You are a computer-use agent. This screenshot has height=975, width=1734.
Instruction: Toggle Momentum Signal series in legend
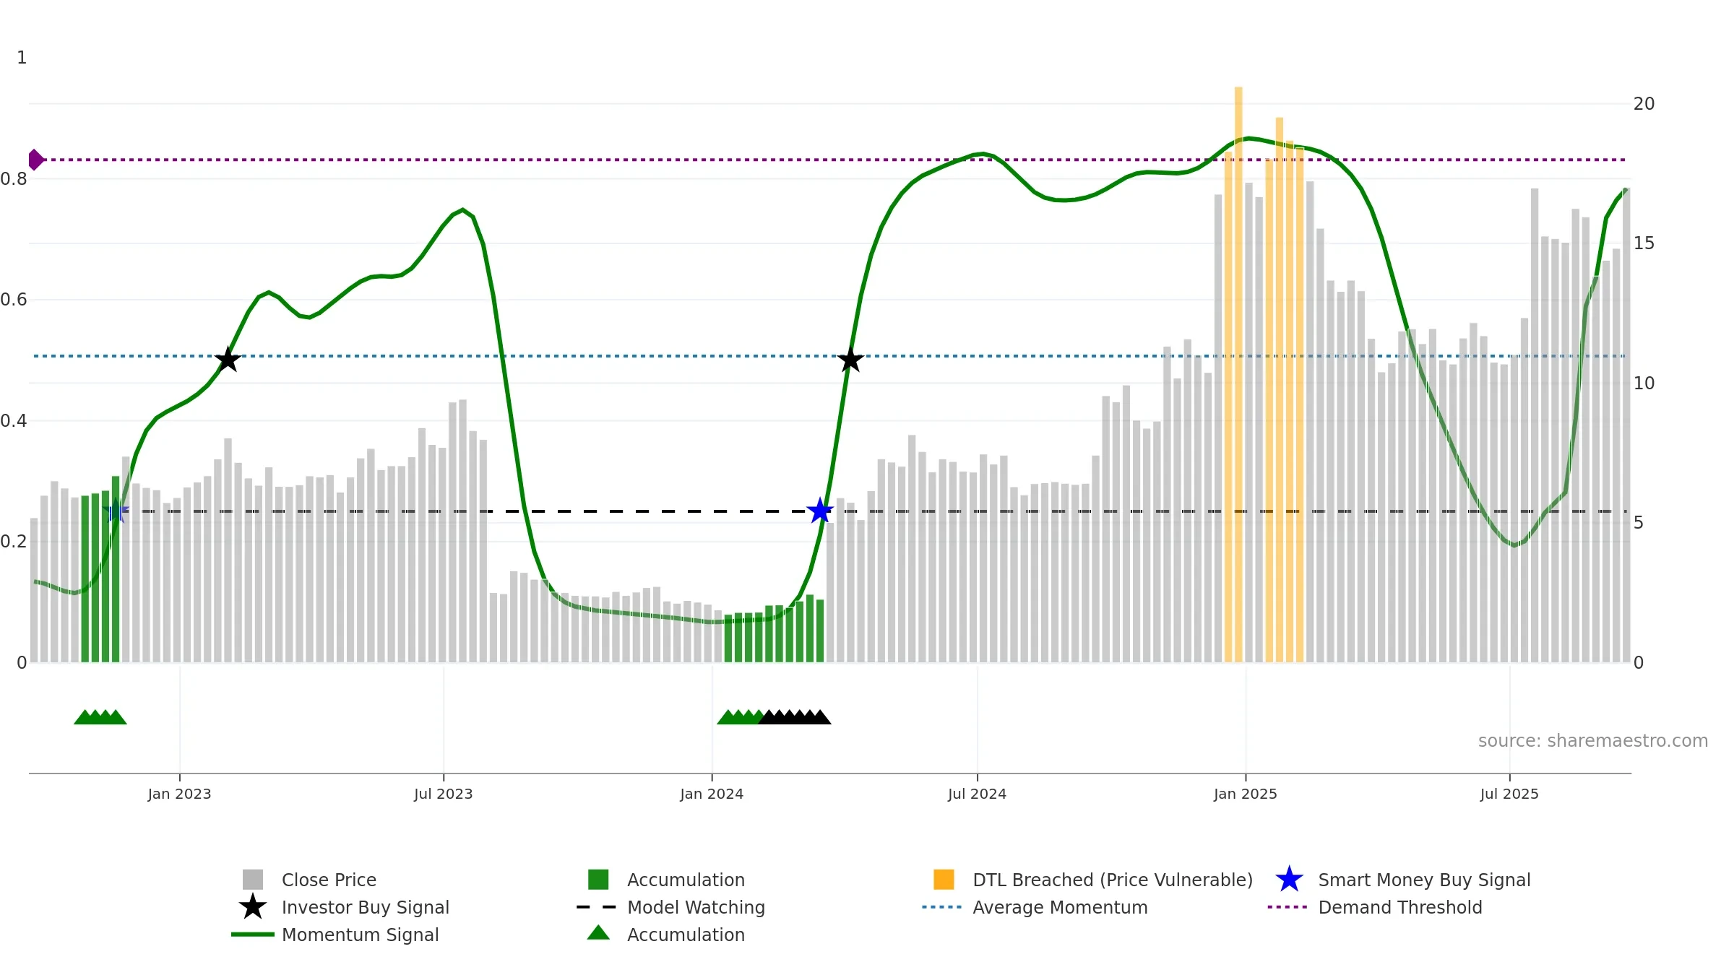[360, 935]
